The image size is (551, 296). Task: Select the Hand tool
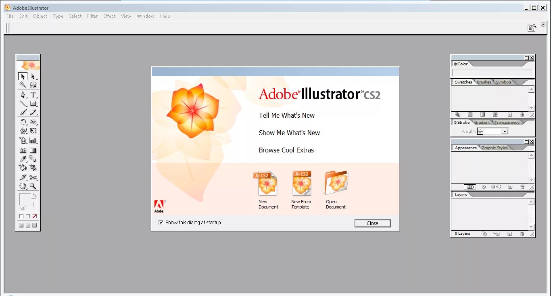[x=23, y=186]
